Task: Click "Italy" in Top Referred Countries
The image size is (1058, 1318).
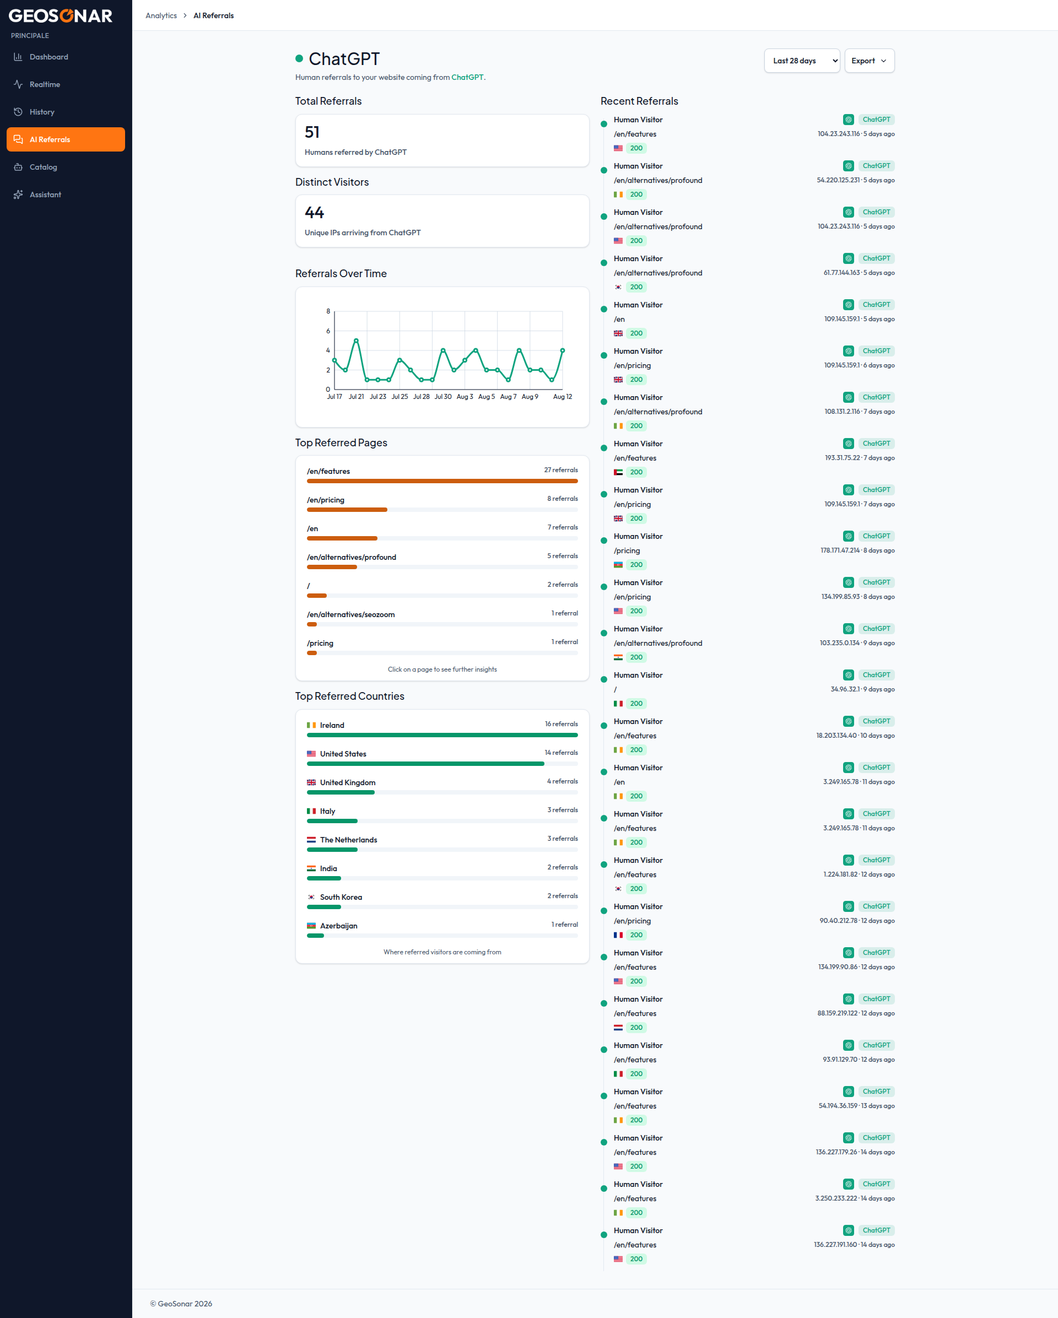Action: pos(328,811)
